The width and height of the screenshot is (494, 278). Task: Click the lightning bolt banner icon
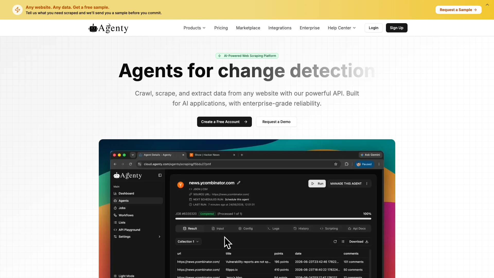[17, 10]
